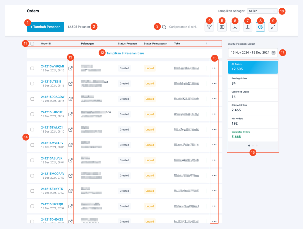The image size is (303, 229).
Task: Click the Status Pesanan column header
Action: (x=127, y=44)
